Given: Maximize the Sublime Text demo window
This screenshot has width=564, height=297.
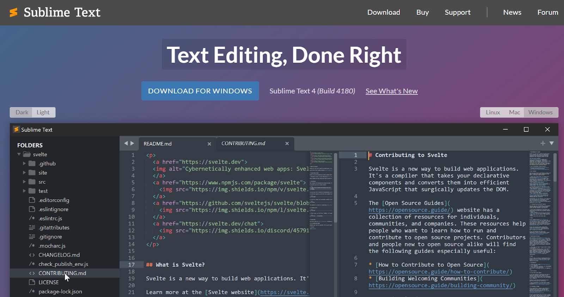Looking at the screenshot, I should click(526, 129).
